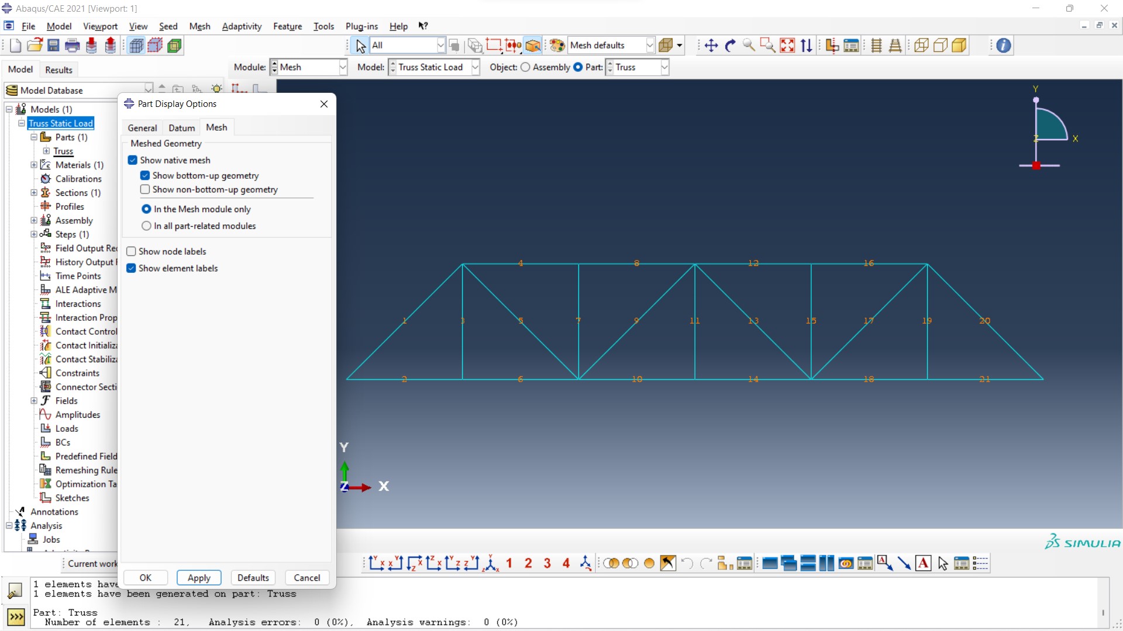Select the Jobs tree item

[51, 539]
